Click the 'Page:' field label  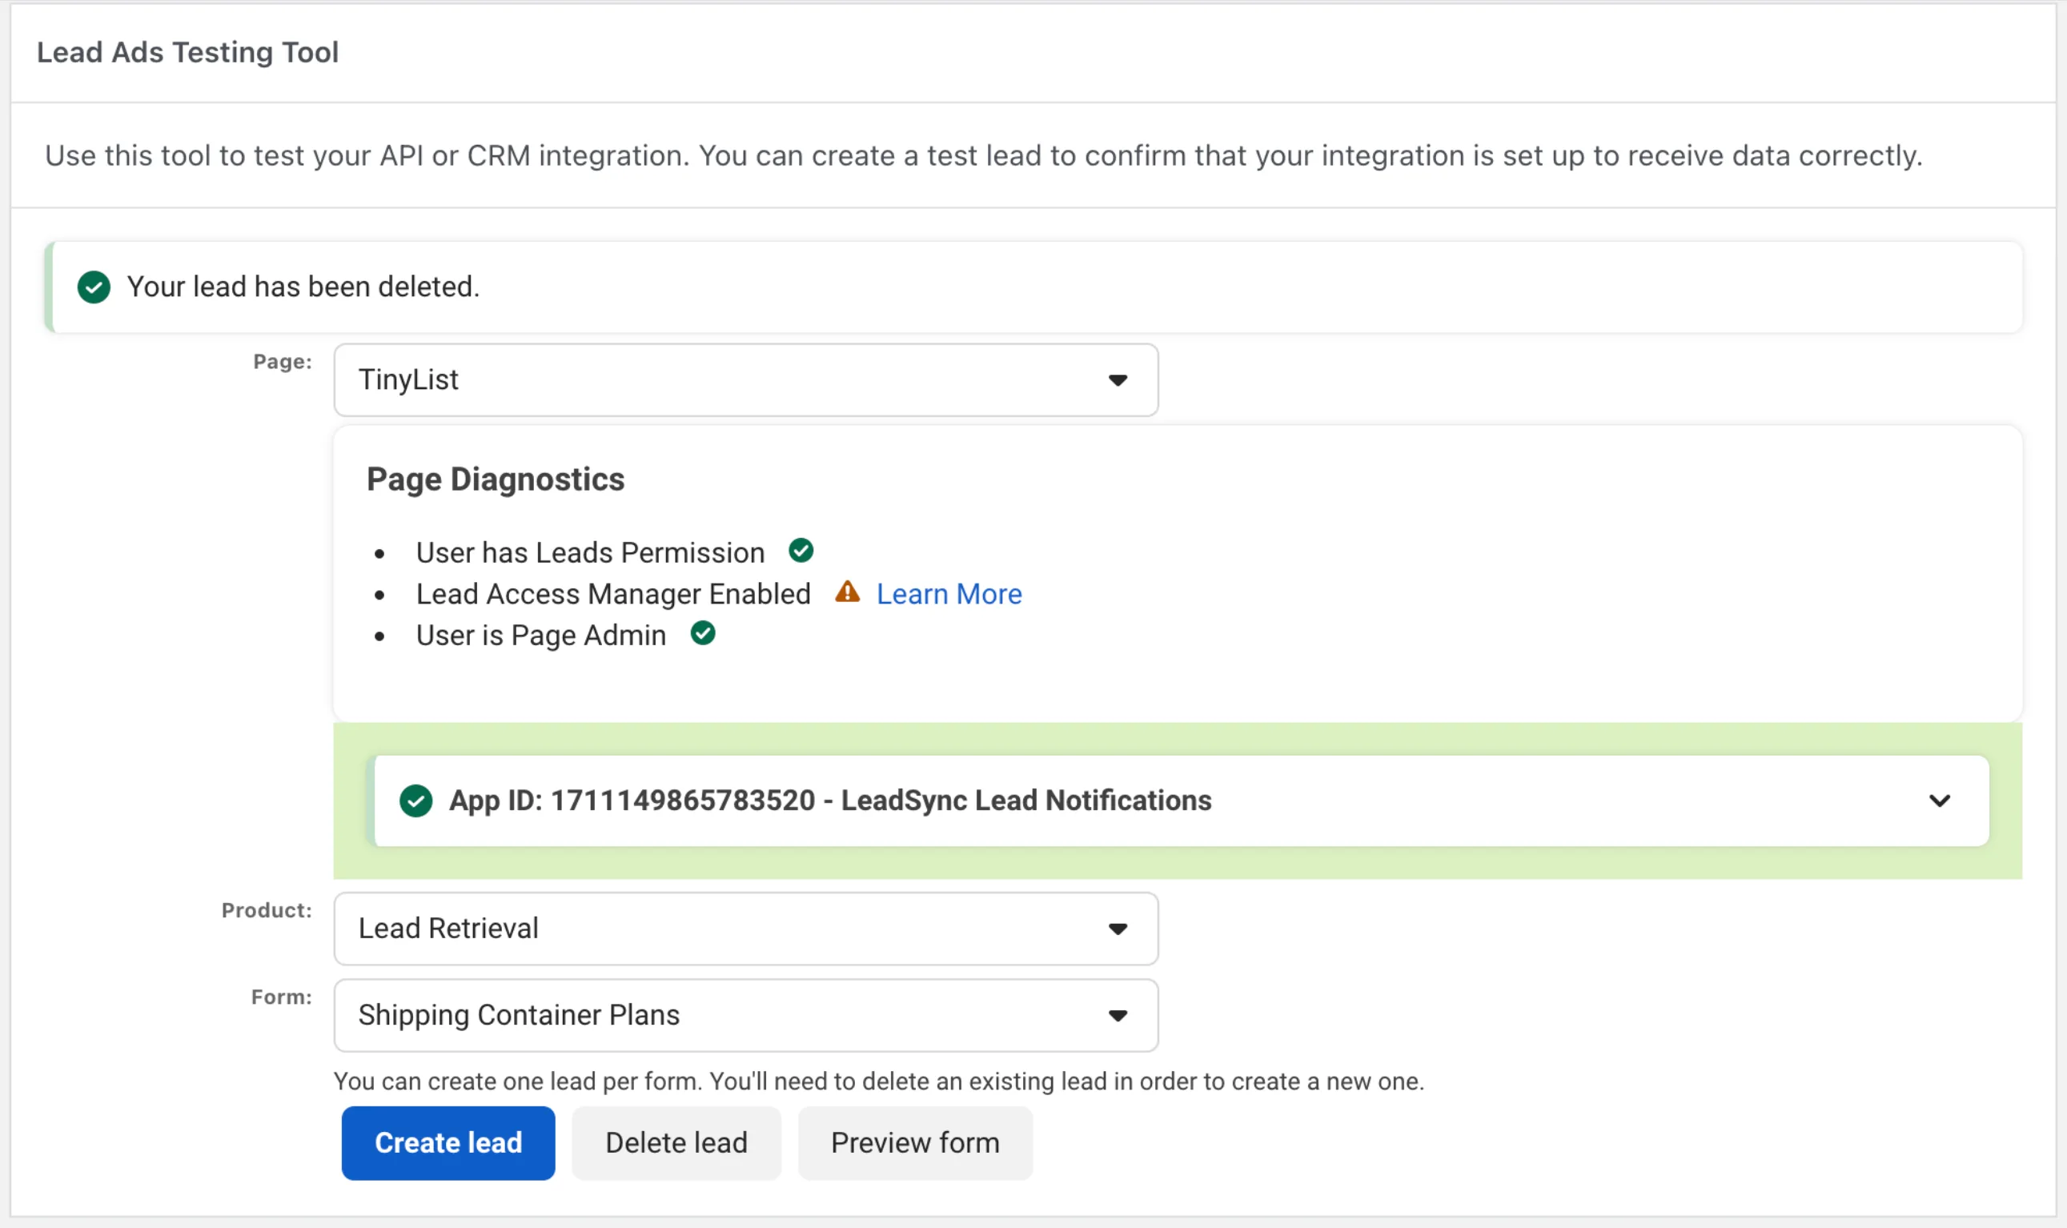283,362
